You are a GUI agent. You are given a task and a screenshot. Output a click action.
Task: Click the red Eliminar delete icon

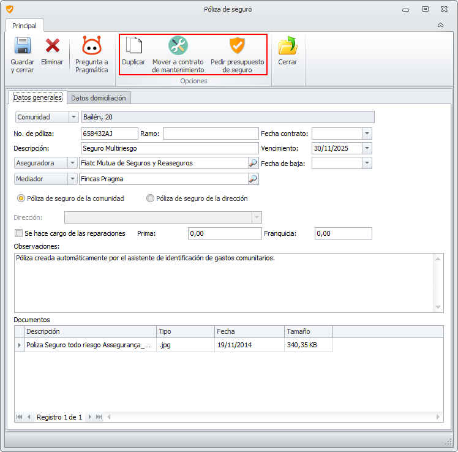point(53,47)
